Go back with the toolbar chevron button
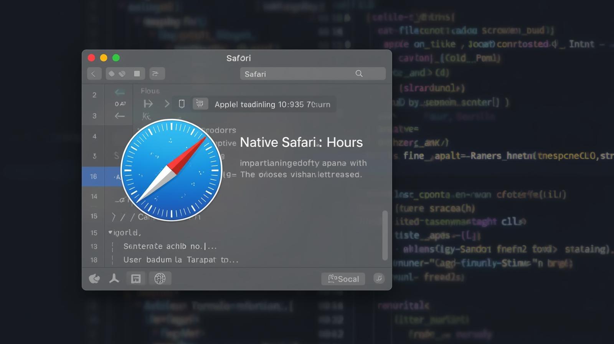Viewport: 614px width, 344px height. click(x=94, y=73)
